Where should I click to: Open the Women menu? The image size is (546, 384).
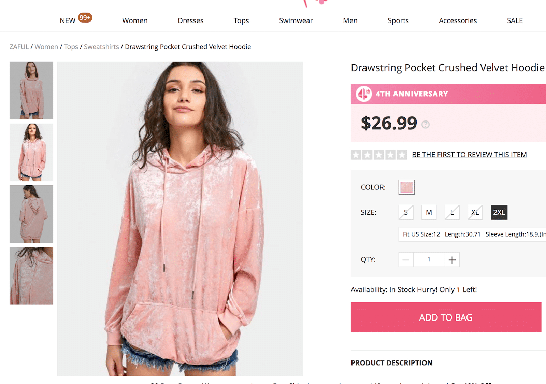[x=135, y=21]
